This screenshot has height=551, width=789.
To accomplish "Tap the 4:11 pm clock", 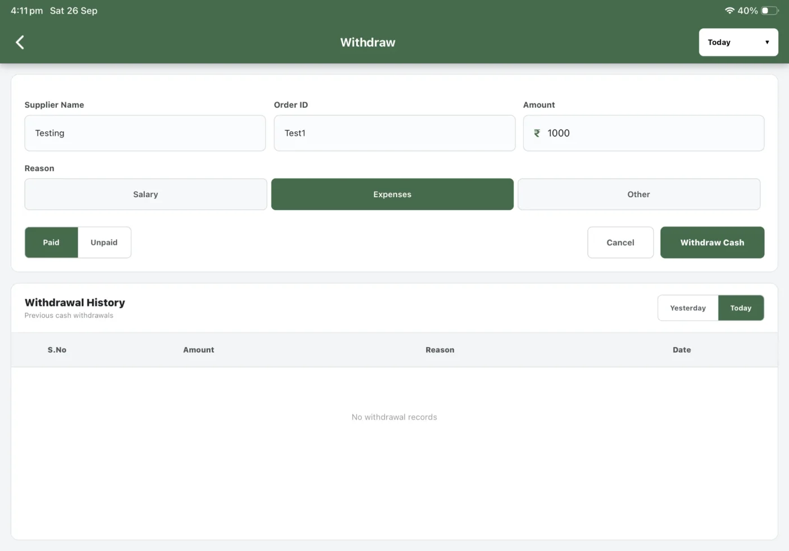I will pos(26,11).
